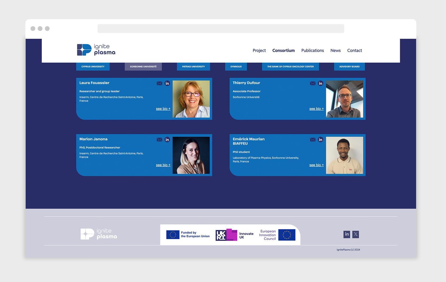Expand Laura Fouassier's see bio link
The image size is (446, 282).
click(x=163, y=109)
